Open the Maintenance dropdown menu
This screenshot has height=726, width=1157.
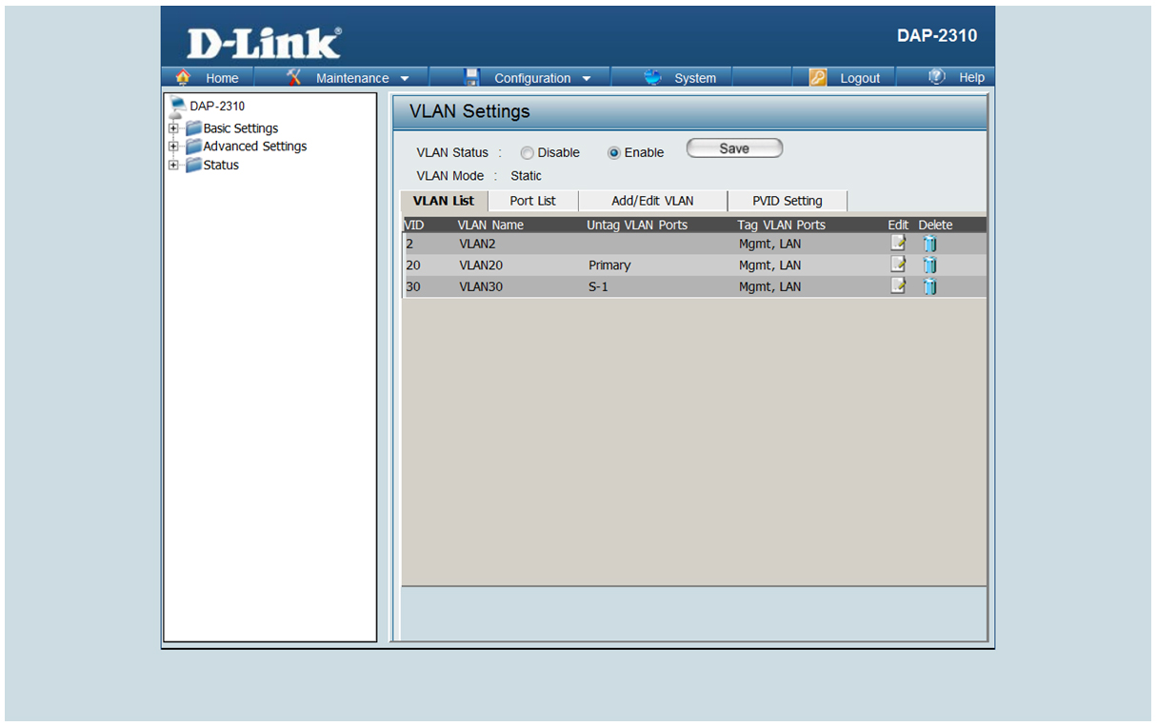coord(352,78)
